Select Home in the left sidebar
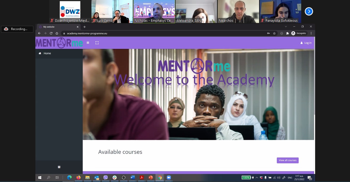The height and width of the screenshot is (182, 350). point(59,53)
